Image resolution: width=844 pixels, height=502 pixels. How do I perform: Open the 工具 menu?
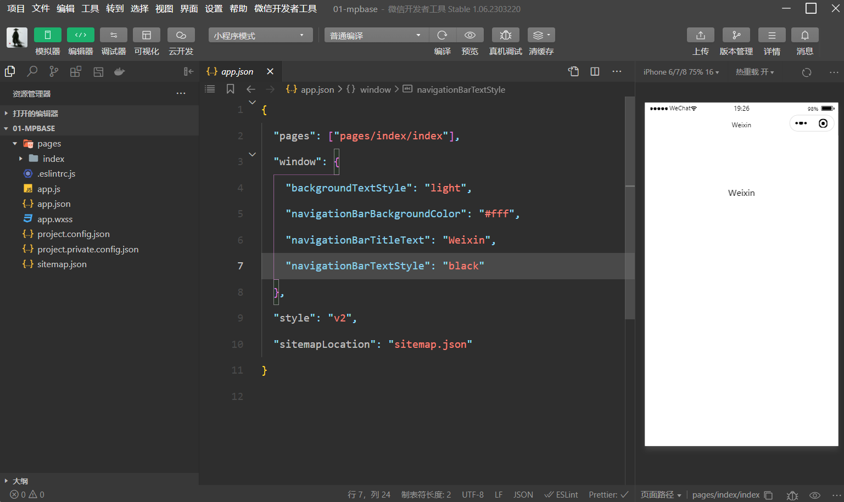(90, 9)
